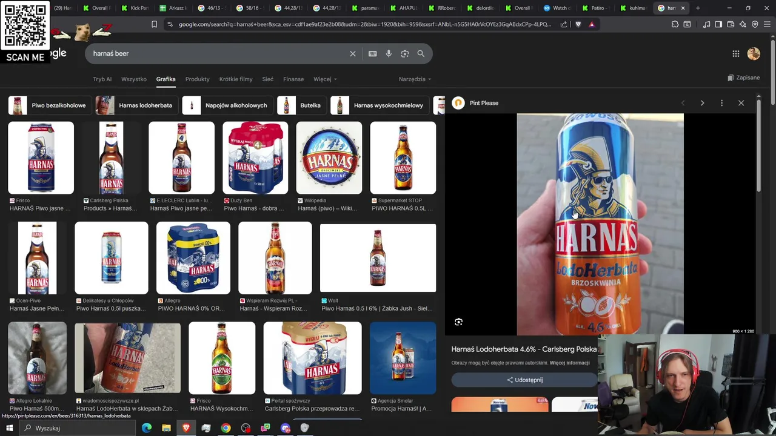Click the large Harnaś LodoHerbata preview image

tap(600, 224)
